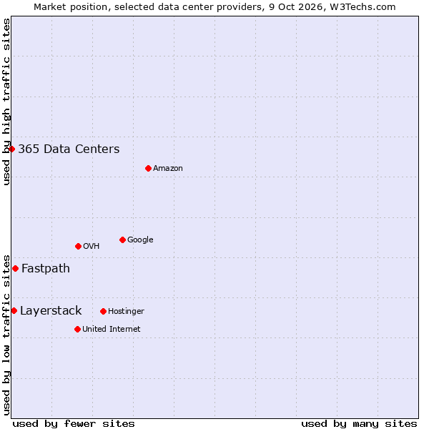Click the Hostinger red dot
This screenshot has height=429, width=429.
(x=103, y=311)
